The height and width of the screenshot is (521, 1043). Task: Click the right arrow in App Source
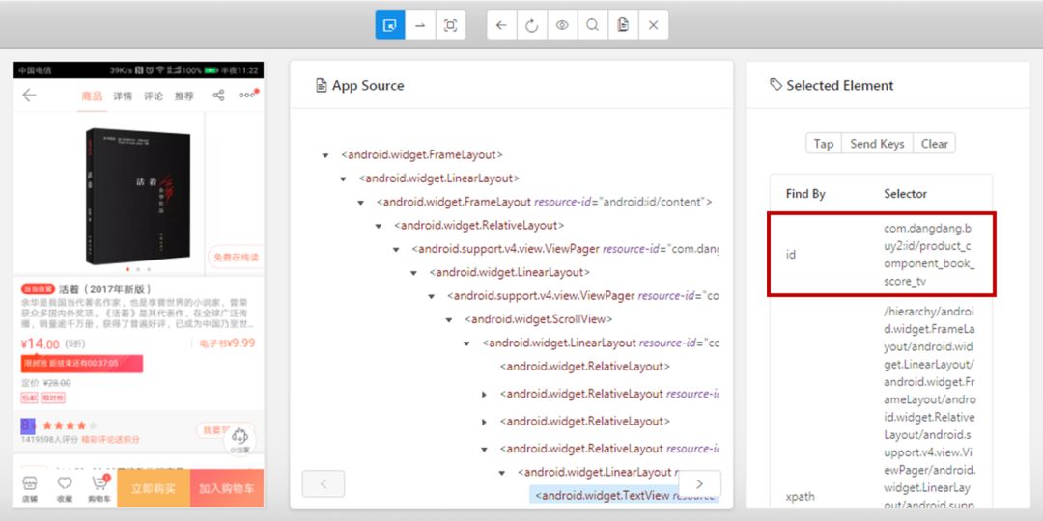point(700,483)
